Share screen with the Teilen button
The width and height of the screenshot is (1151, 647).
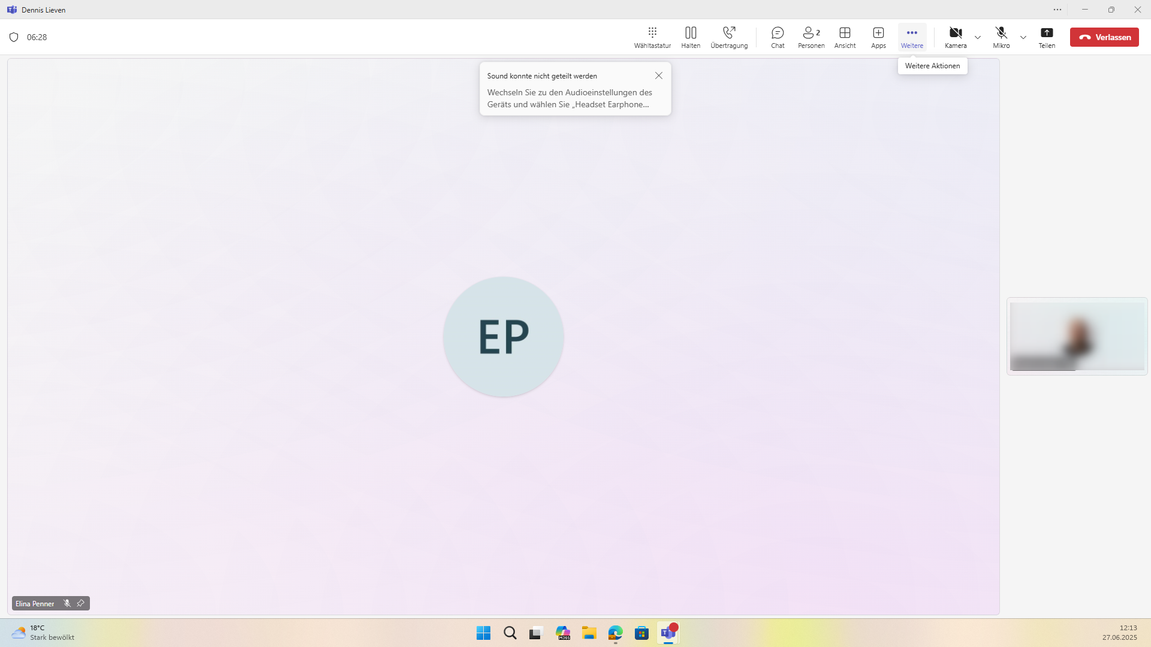(x=1047, y=37)
